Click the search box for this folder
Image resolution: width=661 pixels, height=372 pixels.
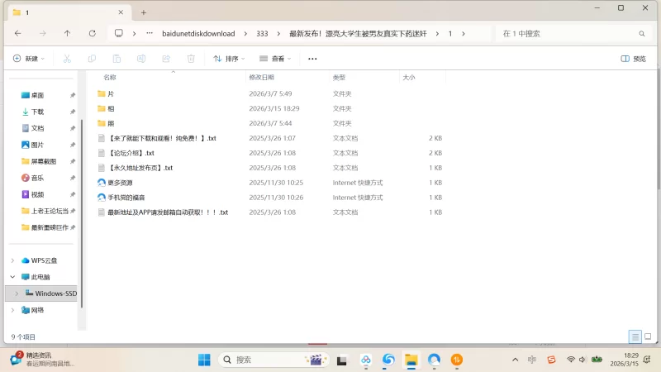point(570,34)
